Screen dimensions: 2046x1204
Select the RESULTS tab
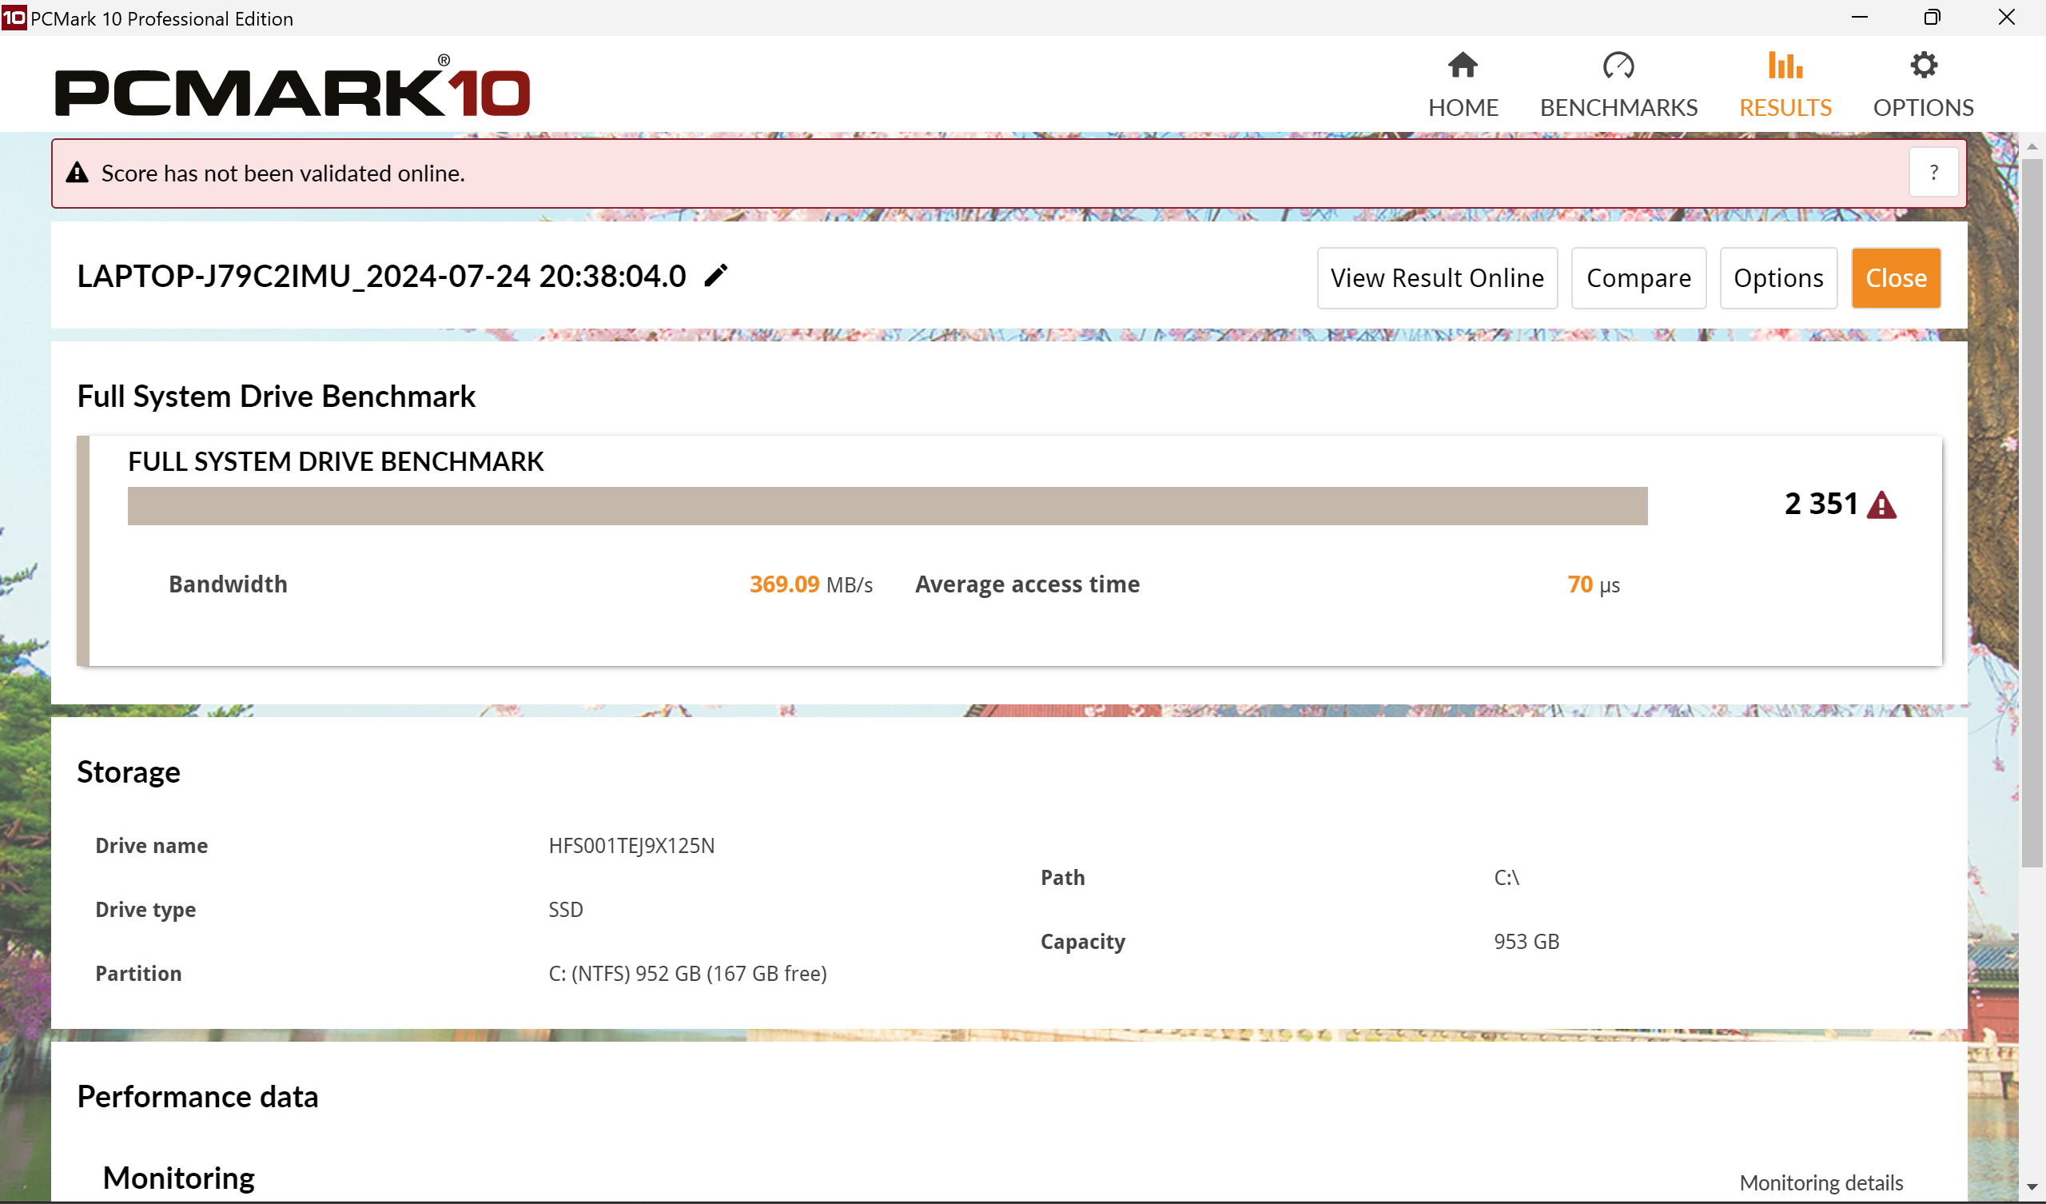coord(1785,80)
